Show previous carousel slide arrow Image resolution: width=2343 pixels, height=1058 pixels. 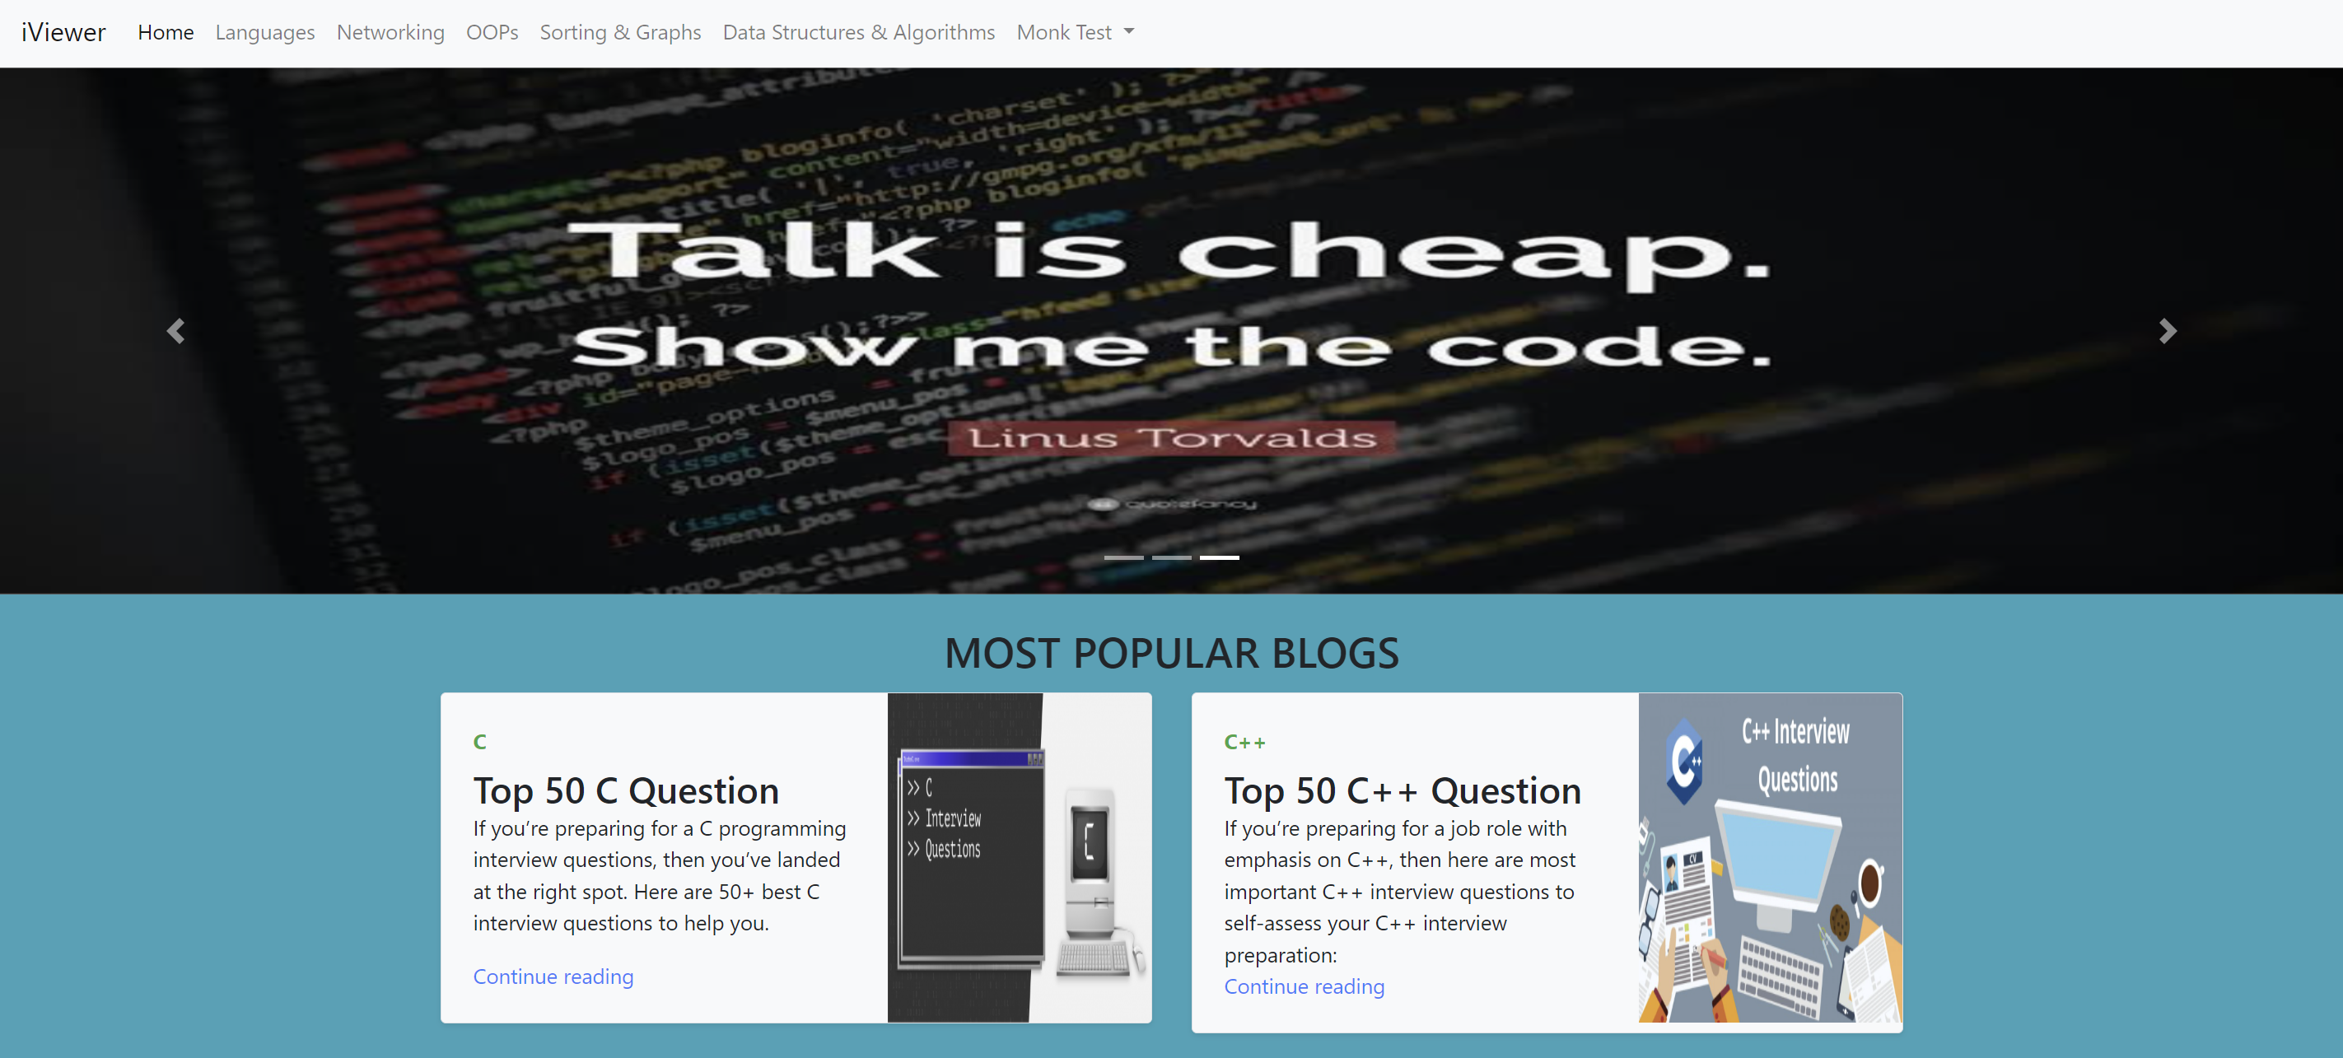(175, 331)
